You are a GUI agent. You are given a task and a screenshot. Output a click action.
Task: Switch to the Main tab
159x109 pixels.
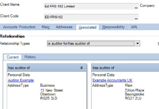(x=46, y=27)
